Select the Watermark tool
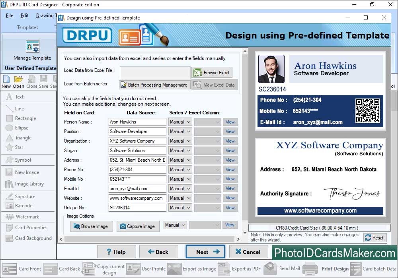The width and height of the screenshot is (398, 278). pyautogui.click(x=22, y=217)
